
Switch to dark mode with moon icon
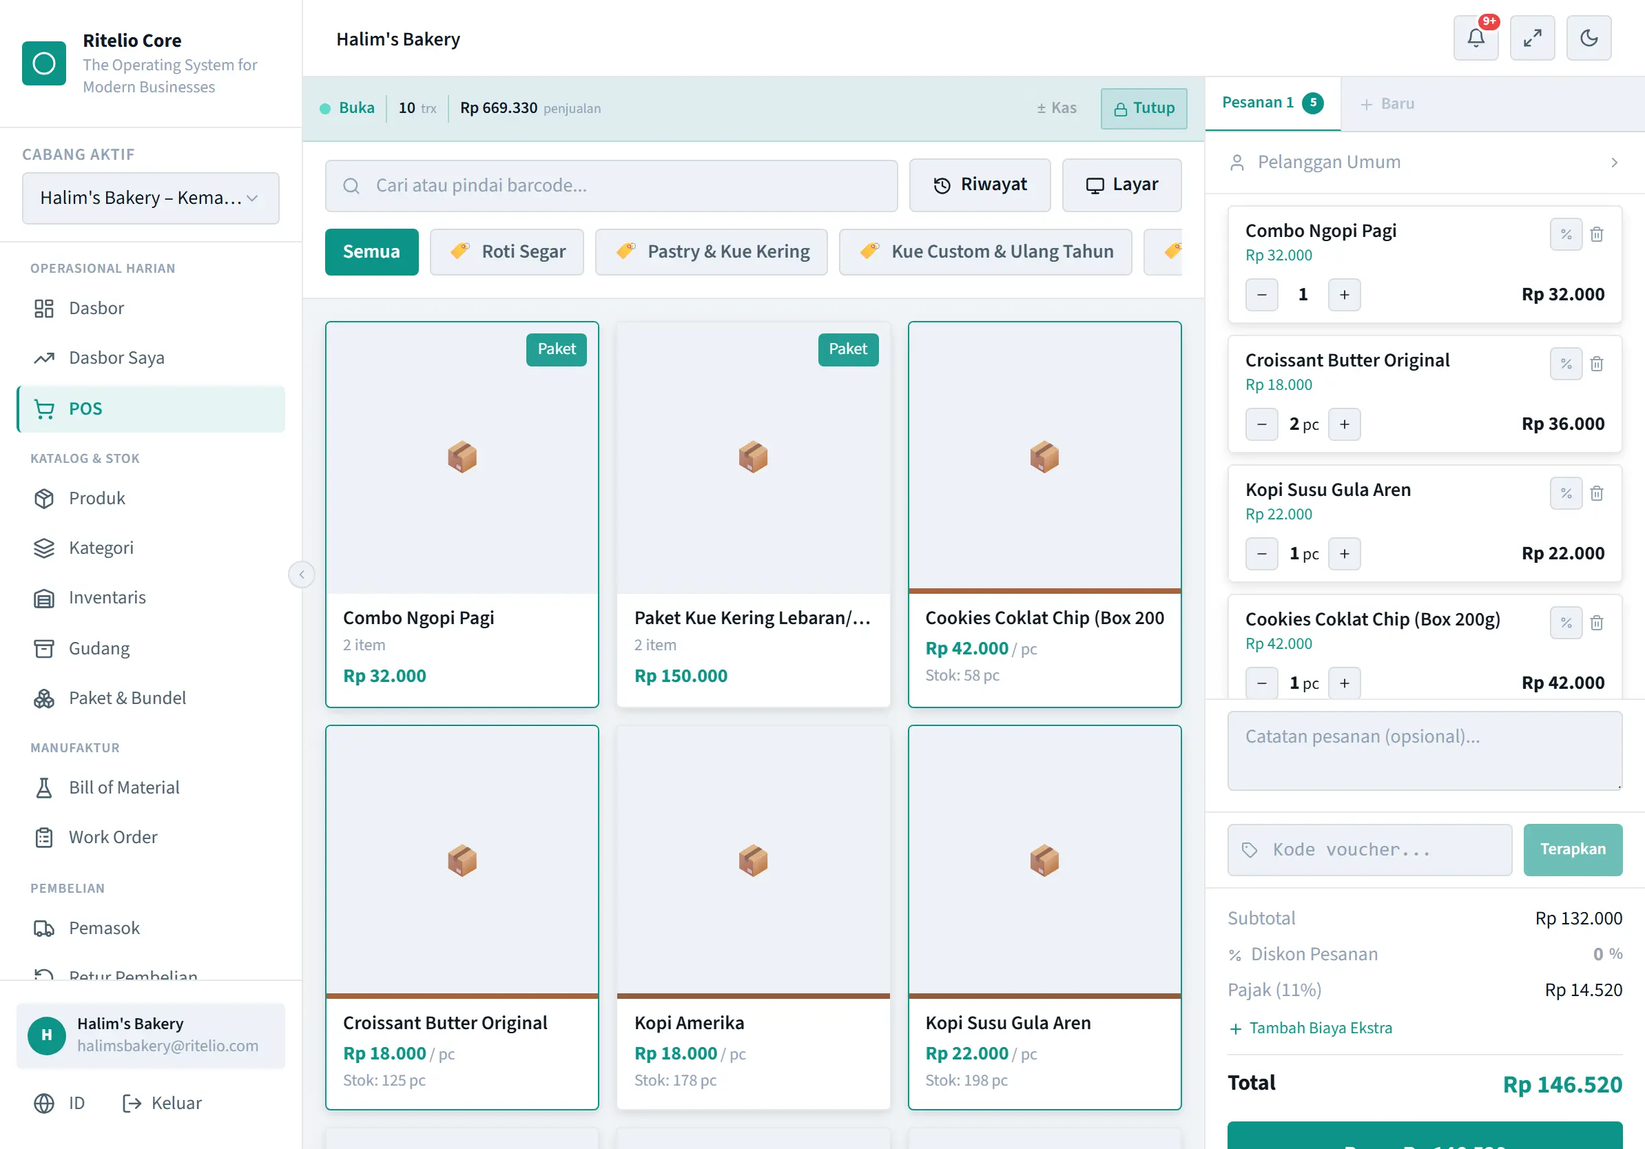pyautogui.click(x=1589, y=38)
